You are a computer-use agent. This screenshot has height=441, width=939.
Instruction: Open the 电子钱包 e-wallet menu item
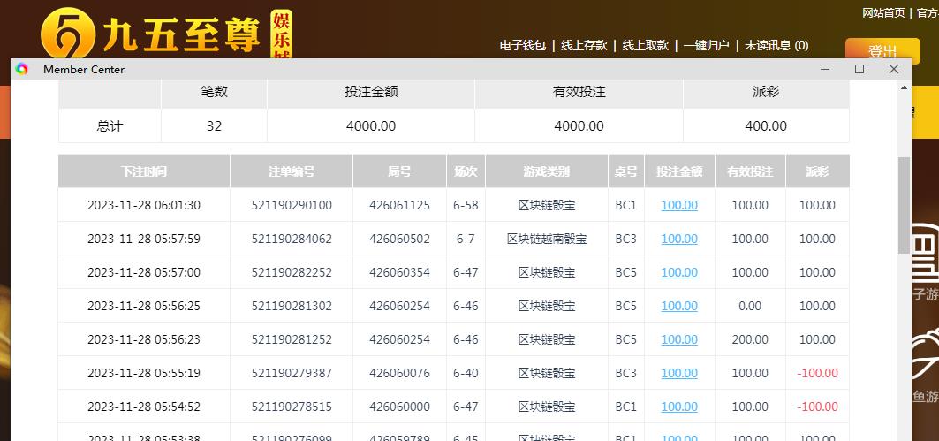(x=522, y=46)
